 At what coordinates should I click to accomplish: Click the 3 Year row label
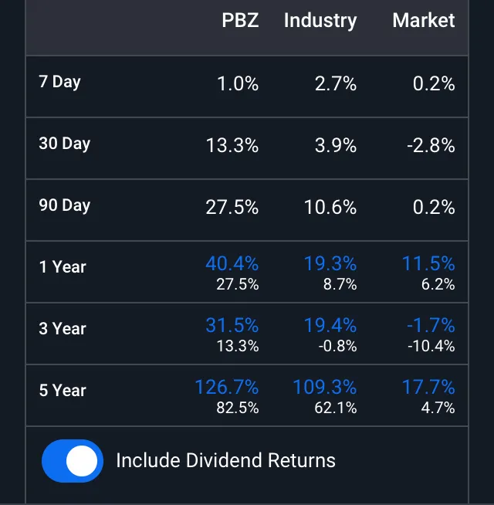coord(63,329)
